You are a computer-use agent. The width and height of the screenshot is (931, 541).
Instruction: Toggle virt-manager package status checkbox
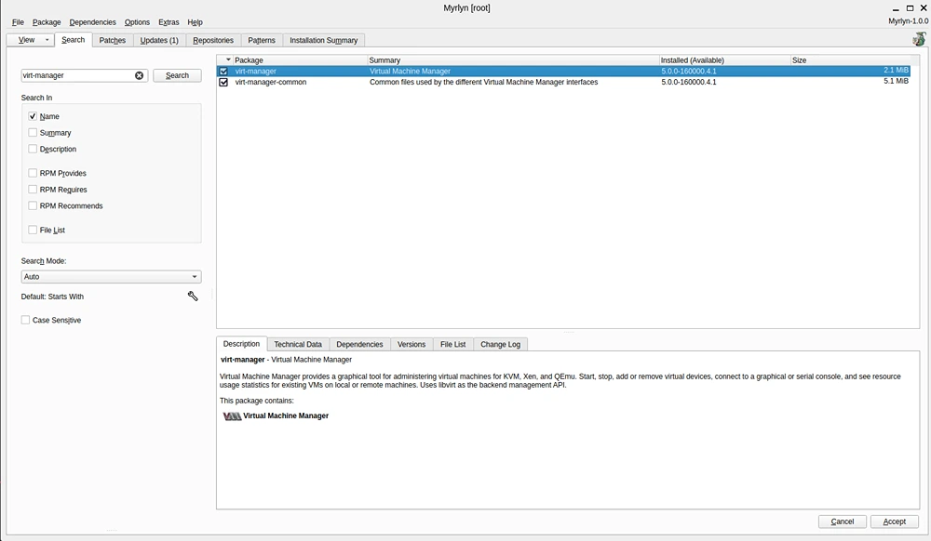(x=223, y=71)
